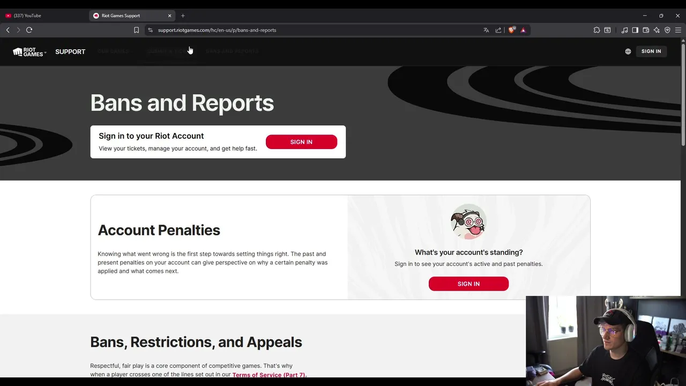The image size is (686, 386).
Task: Close the Riot Games Support tab
Action: tap(169, 16)
